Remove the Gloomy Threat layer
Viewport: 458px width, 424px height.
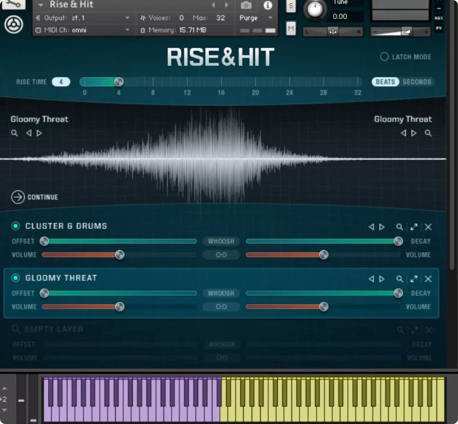click(428, 279)
